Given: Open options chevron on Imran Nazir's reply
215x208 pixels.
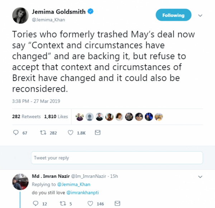Looking at the screenshot, I should coord(200,176).
